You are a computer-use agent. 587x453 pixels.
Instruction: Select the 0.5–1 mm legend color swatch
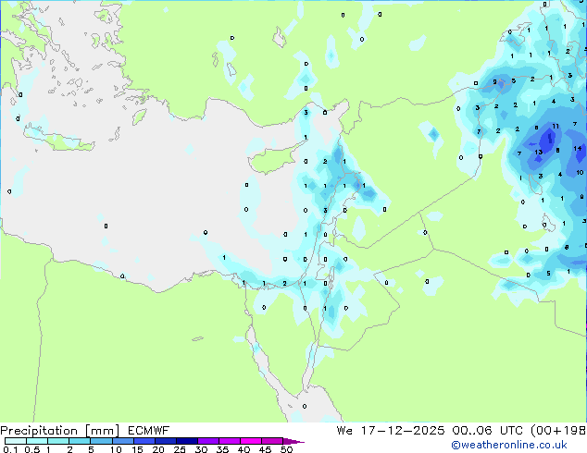(37, 441)
